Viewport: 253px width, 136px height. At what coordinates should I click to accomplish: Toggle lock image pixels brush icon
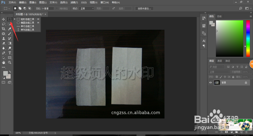(221, 77)
